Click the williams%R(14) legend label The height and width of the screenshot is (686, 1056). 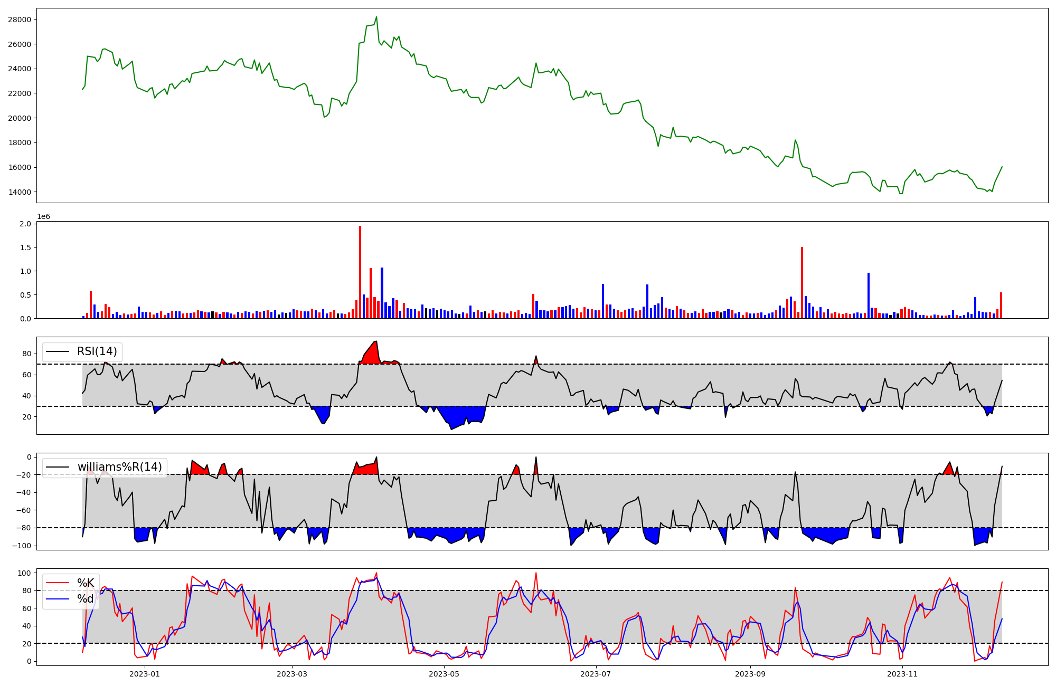pyautogui.click(x=119, y=467)
